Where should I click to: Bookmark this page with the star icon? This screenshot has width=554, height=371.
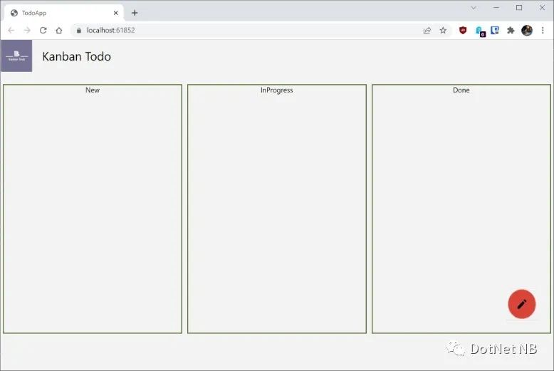click(x=443, y=31)
